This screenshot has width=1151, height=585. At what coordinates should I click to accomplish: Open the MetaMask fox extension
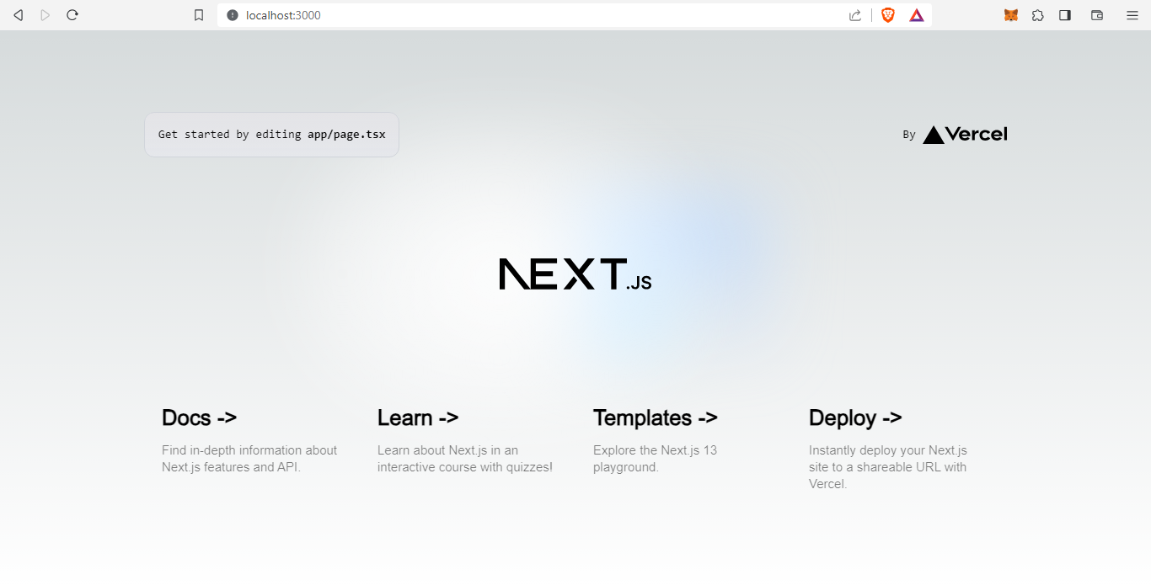1011,15
